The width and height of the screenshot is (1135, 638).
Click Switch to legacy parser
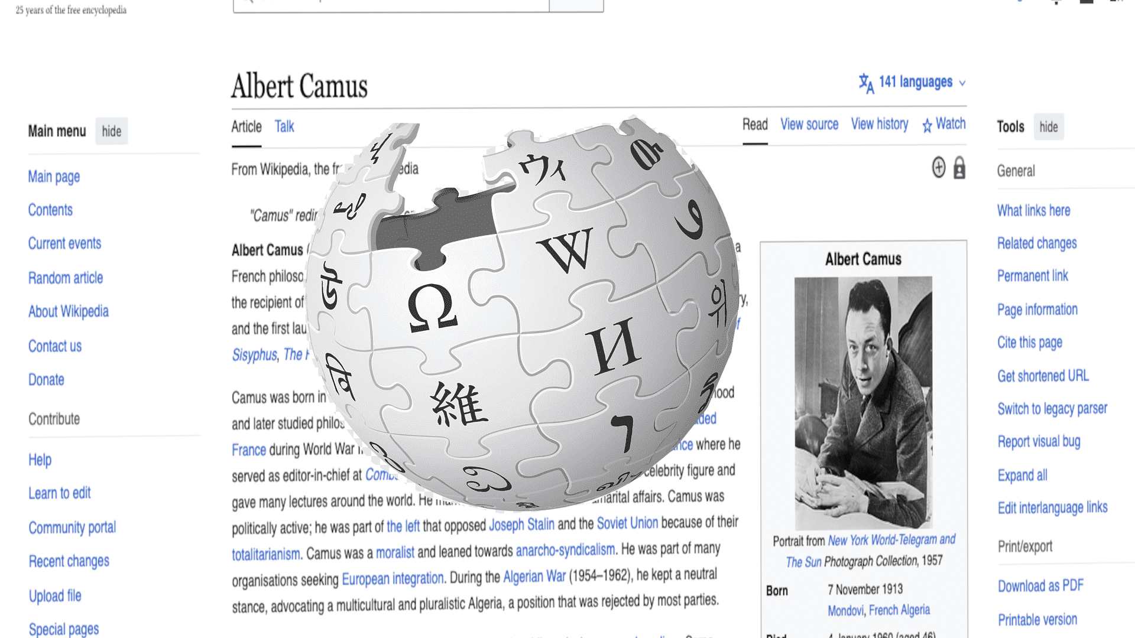(x=1052, y=409)
